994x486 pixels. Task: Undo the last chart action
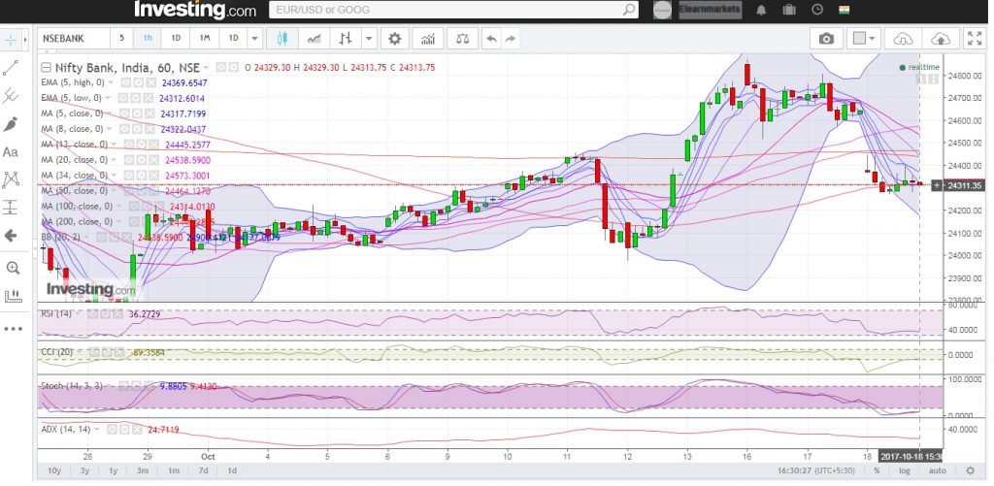tap(491, 39)
